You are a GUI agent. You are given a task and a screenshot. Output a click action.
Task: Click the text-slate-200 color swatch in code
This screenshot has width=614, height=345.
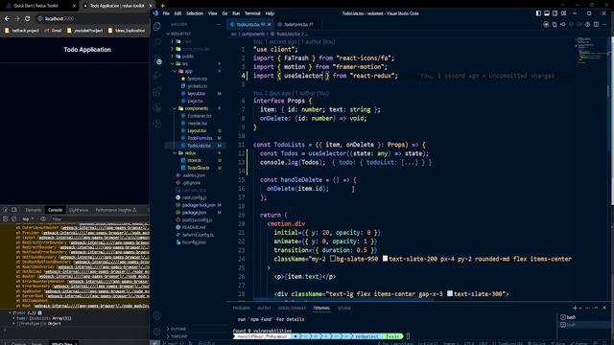coord(386,259)
